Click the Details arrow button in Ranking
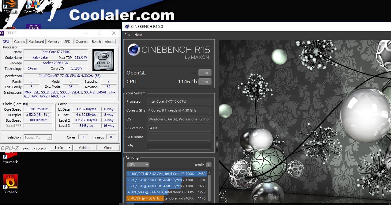Image resolution: width=391 pixels, height=205 pixels. (209, 165)
